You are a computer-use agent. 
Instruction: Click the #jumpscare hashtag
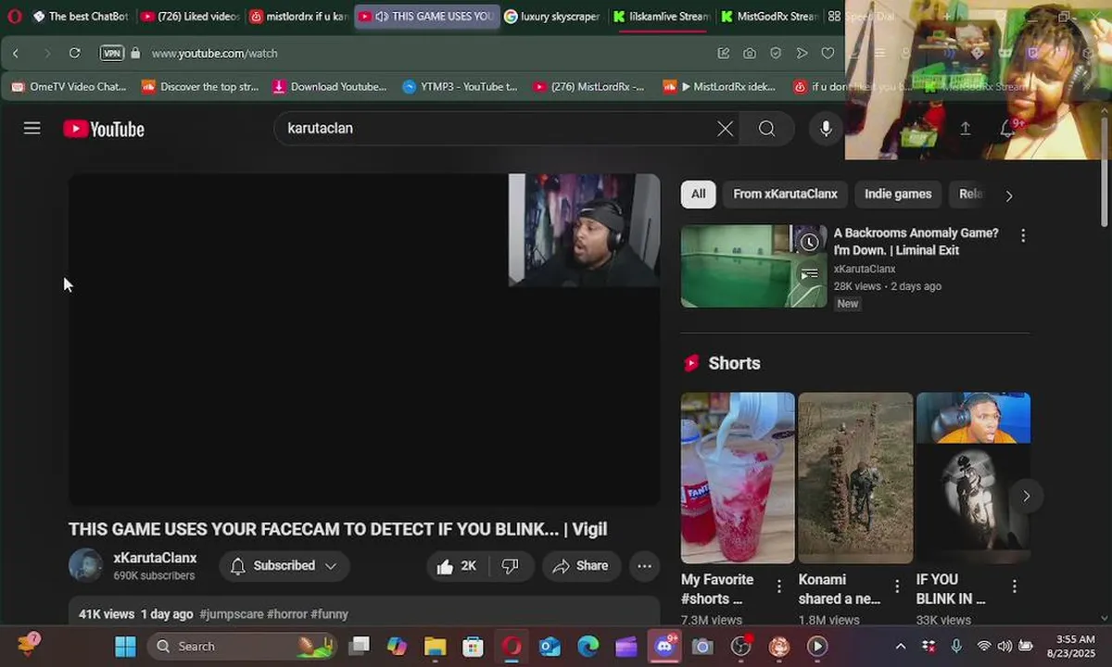pyautogui.click(x=231, y=614)
